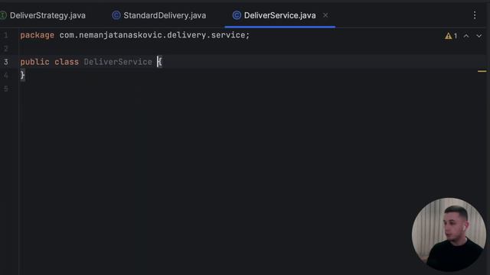Click the yellow warning stripe in scrollbar
The height and width of the screenshot is (275, 490).
482,71
